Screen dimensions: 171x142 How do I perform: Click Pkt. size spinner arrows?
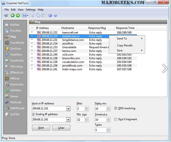(86, 120)
